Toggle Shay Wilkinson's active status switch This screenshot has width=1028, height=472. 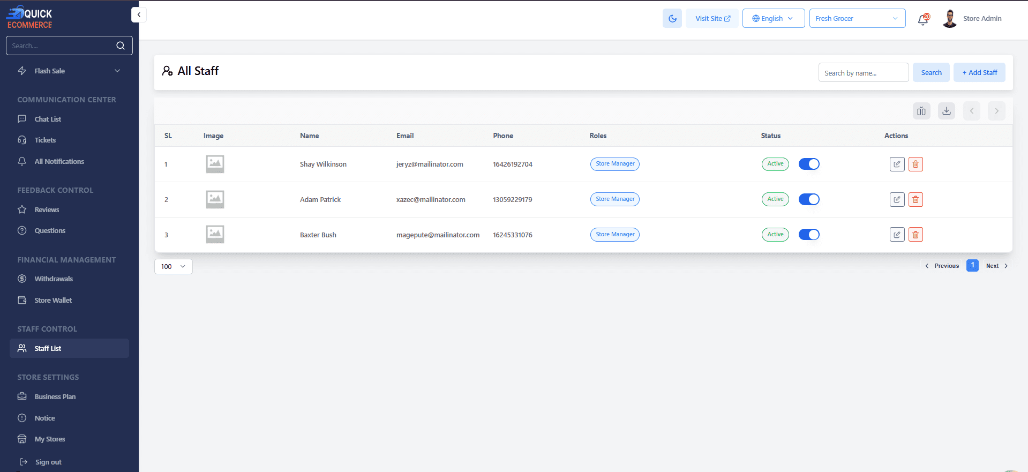point(808,164)
